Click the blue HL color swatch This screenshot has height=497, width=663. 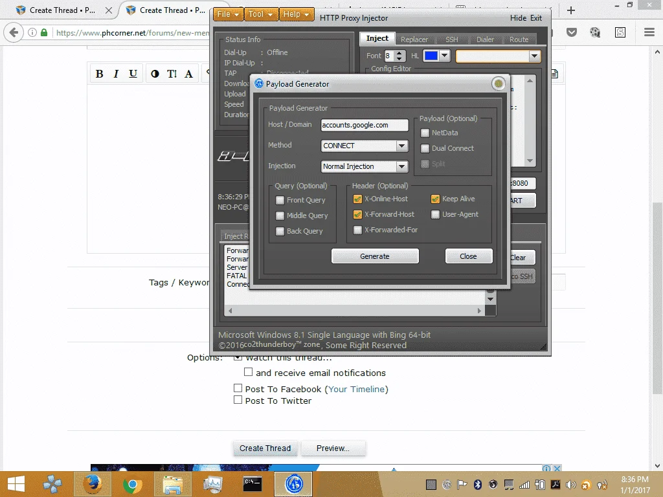click(431, 56)
